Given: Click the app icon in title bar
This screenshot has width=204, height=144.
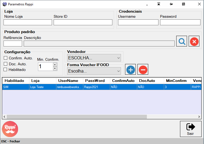Looking at the screenshot, I should coord(4,4).
